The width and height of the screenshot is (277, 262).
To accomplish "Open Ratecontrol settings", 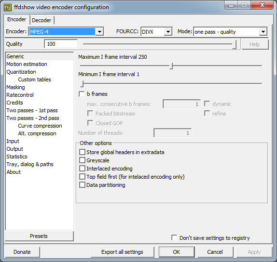I will [x=40, y=95].
